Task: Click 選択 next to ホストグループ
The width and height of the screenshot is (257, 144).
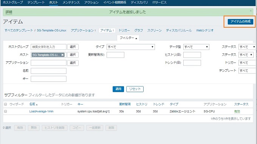Action: (73, 47)
